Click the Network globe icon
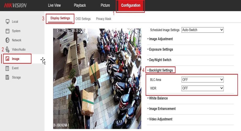 [7, 40]
